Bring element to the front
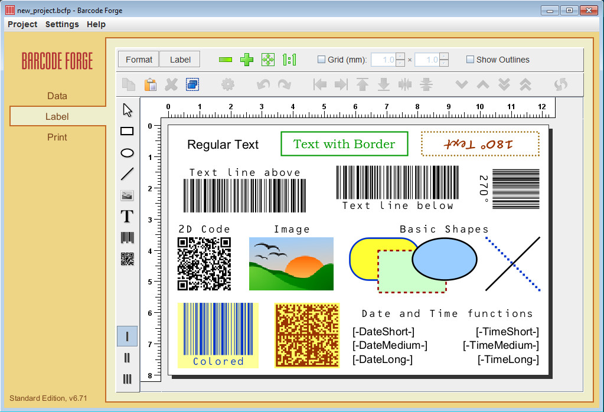The image size is (604, 412). click(525, 84)
